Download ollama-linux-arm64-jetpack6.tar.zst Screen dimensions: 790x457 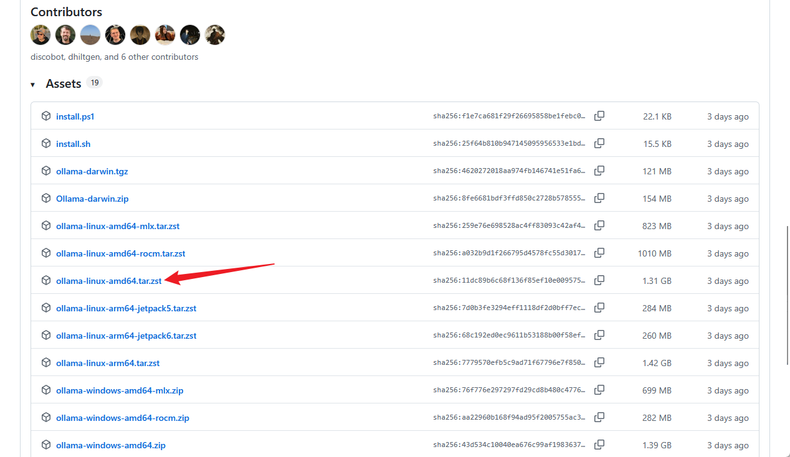126,336
